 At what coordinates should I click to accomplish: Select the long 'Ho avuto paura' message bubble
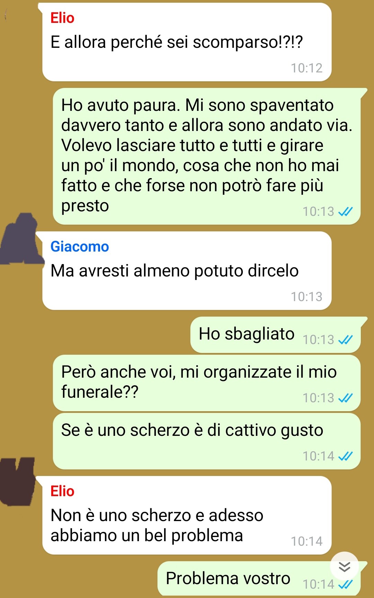click(207, 156)
